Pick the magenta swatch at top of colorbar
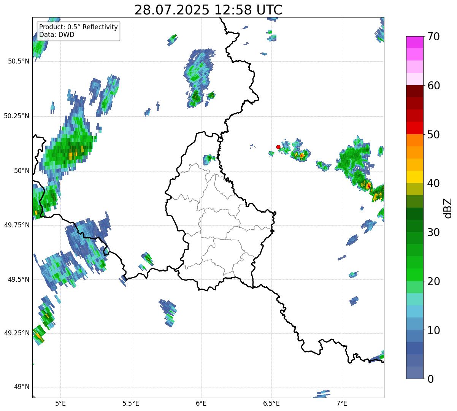The height and width of the screenshot is (411, 457). (x=414, y=42)
